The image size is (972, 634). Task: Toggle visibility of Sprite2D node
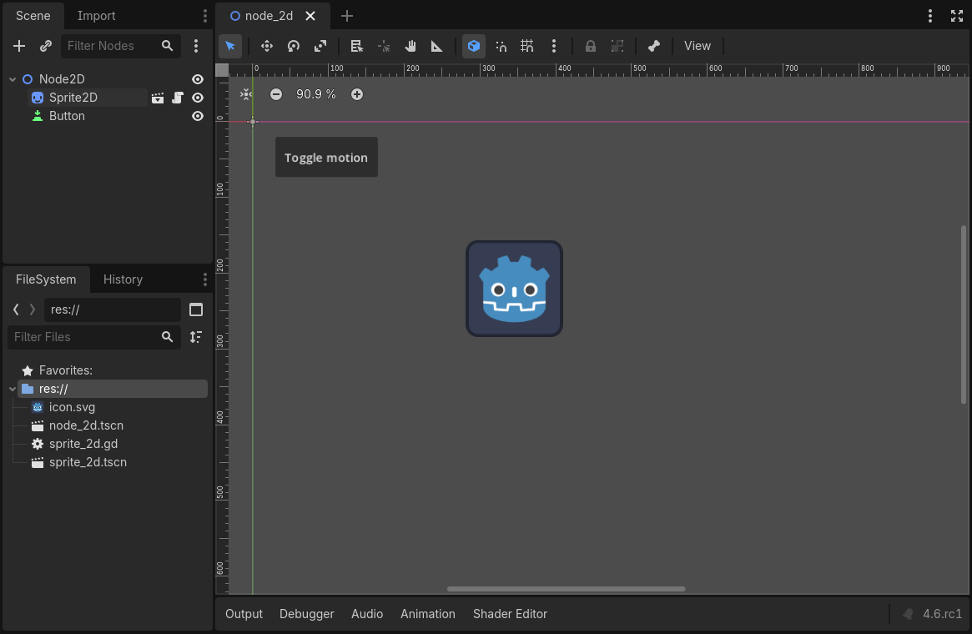tap(198, 98)
